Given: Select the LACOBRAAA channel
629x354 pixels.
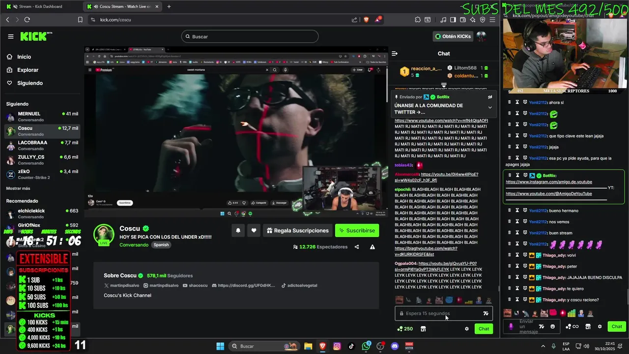Looking at the screenshot, I should click(42, 146).
